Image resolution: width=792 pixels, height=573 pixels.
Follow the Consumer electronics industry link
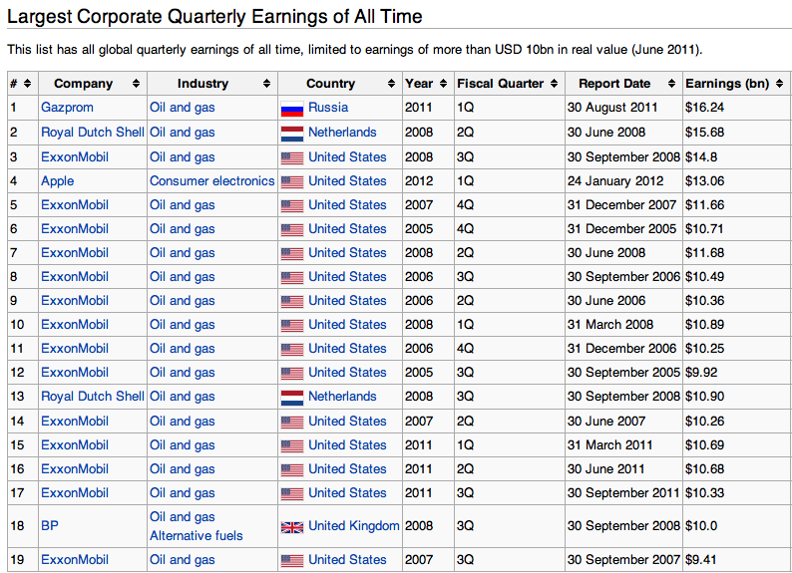(211, 181)
